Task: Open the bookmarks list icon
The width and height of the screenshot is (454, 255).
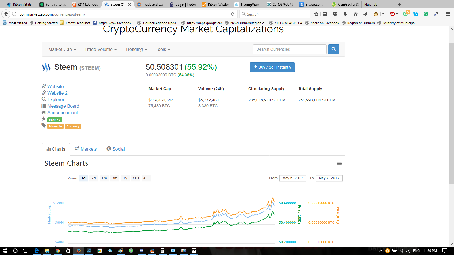Action: (x=325, y=14)
